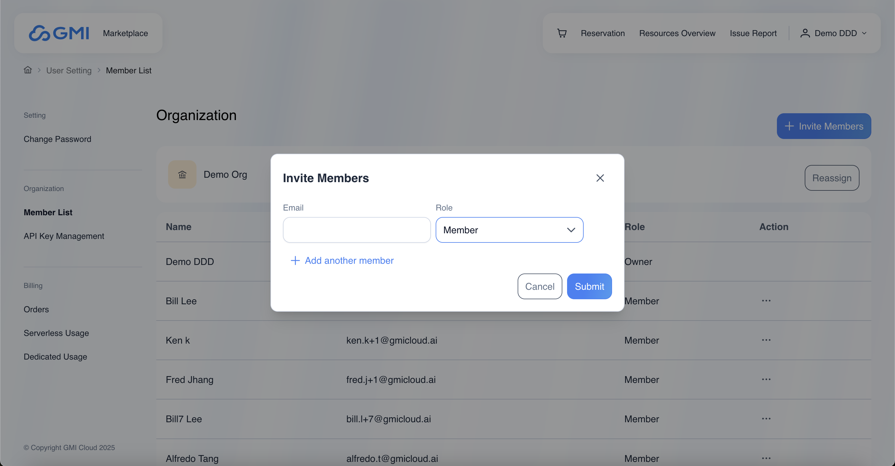Click the Demo Org building icon
The width and height of the screenshot is (895, 466).
tap(182, 174)
